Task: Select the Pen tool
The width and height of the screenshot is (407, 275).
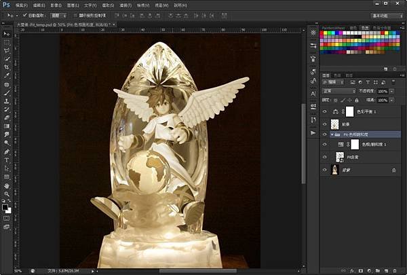Action: [7, 151]
